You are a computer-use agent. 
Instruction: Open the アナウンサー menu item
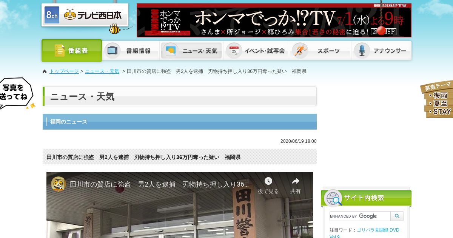click(x=382, y=51)
